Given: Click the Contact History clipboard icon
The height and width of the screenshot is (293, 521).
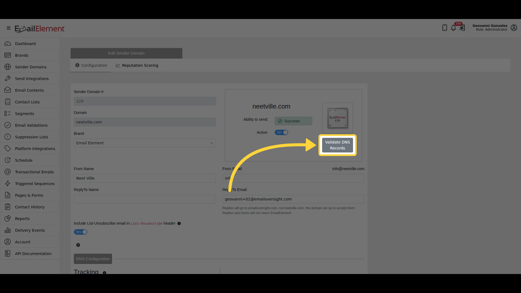Looking at the screenshot, I should (8, 207).
